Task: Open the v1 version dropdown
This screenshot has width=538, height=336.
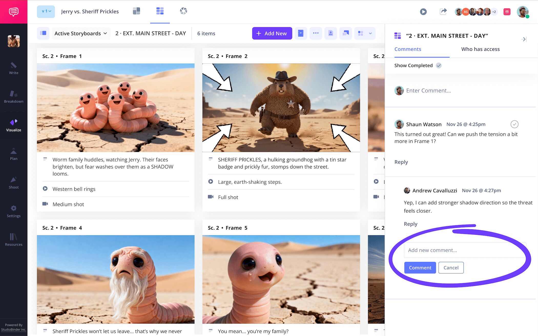Action: pos(46,12)
